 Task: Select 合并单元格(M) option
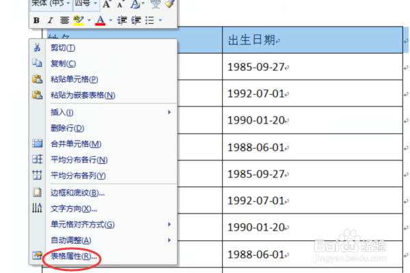pos(104,144)
